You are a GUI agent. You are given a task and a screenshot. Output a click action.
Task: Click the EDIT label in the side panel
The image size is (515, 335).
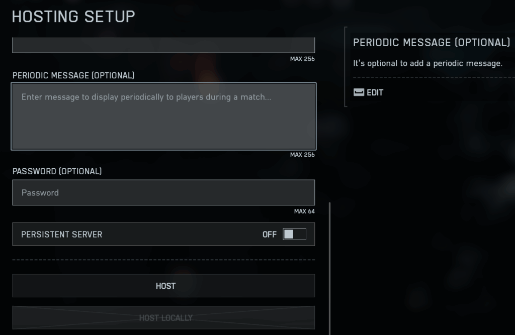coord(375,92)
